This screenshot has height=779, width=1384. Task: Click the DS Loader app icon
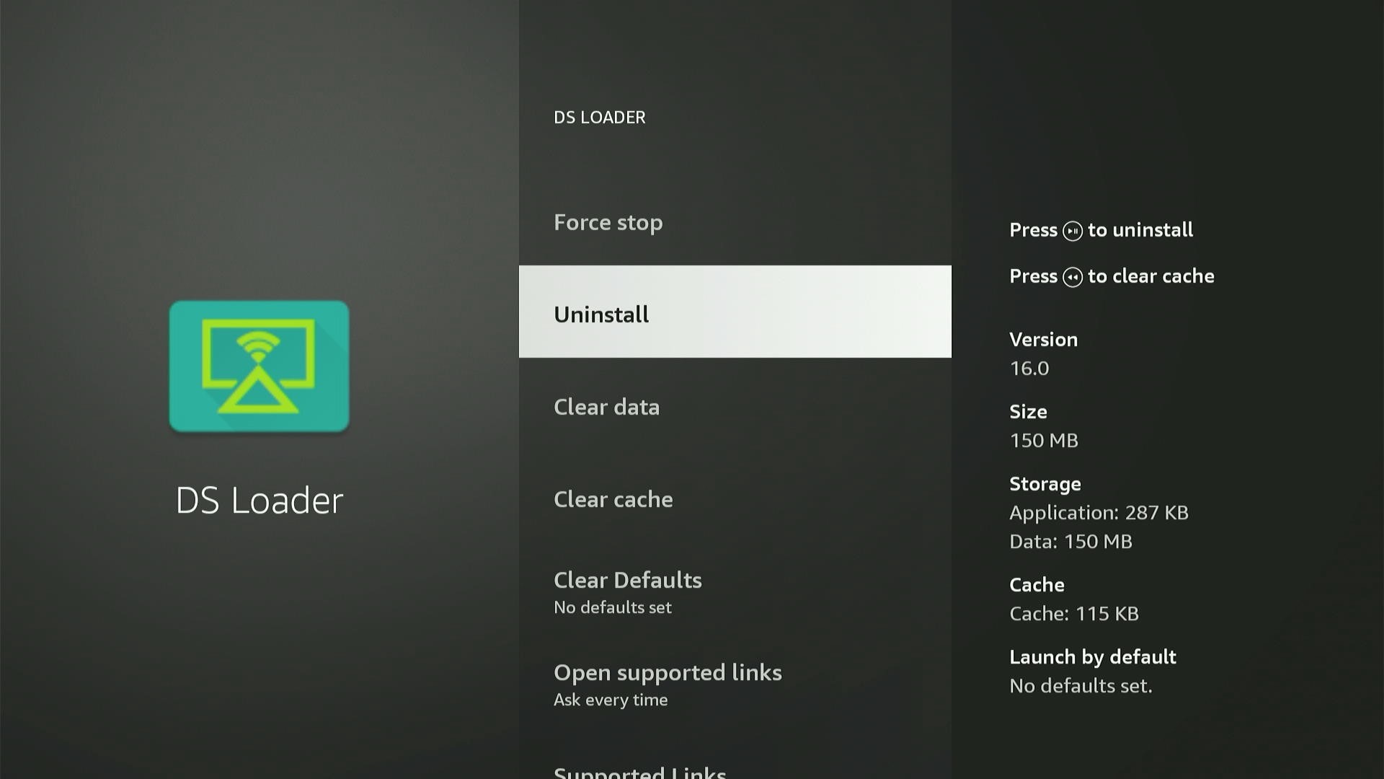point(259,366)
